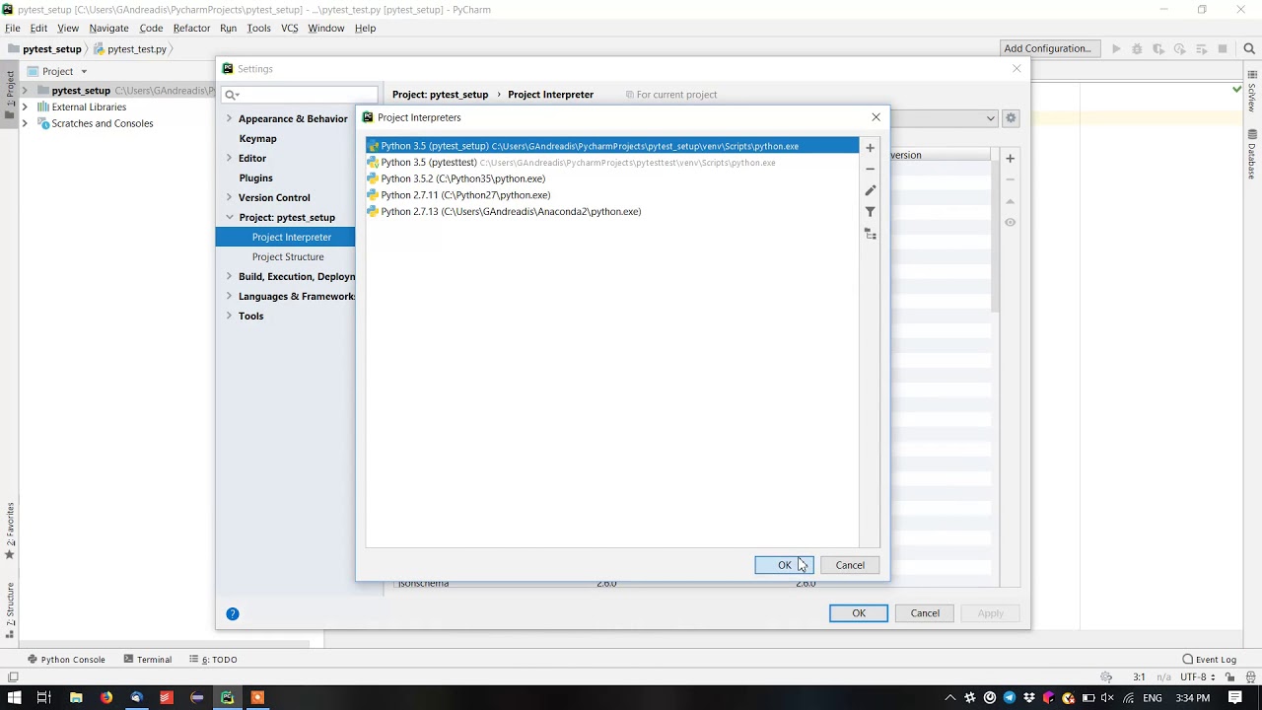Viewport: 1262px width, 710px height.
Task: Expand Languages & Frameworks settings
Action: coord(229,296)
